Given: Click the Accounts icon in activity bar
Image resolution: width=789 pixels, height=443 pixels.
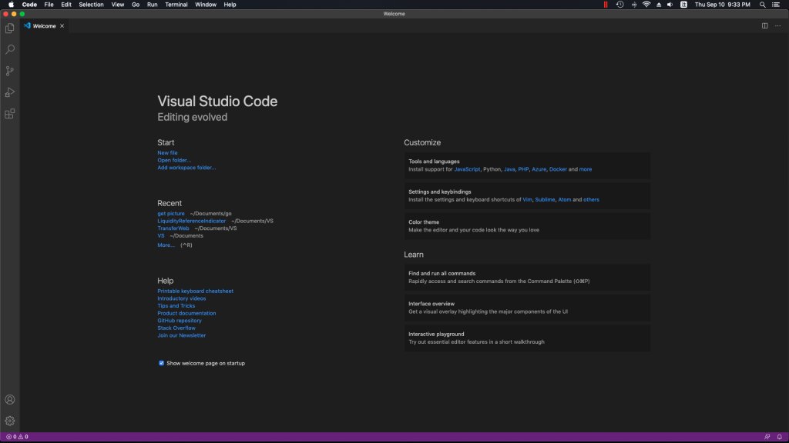Looking at the screenshot, I should 10,400.
